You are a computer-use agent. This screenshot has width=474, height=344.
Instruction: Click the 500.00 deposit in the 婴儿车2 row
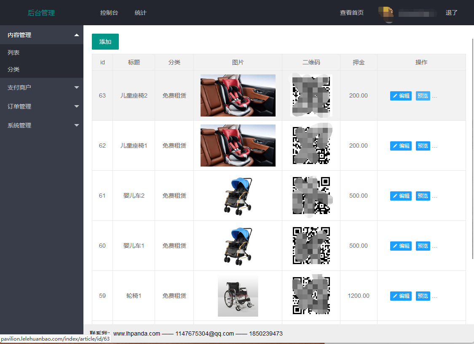click(x=359, y=196)
